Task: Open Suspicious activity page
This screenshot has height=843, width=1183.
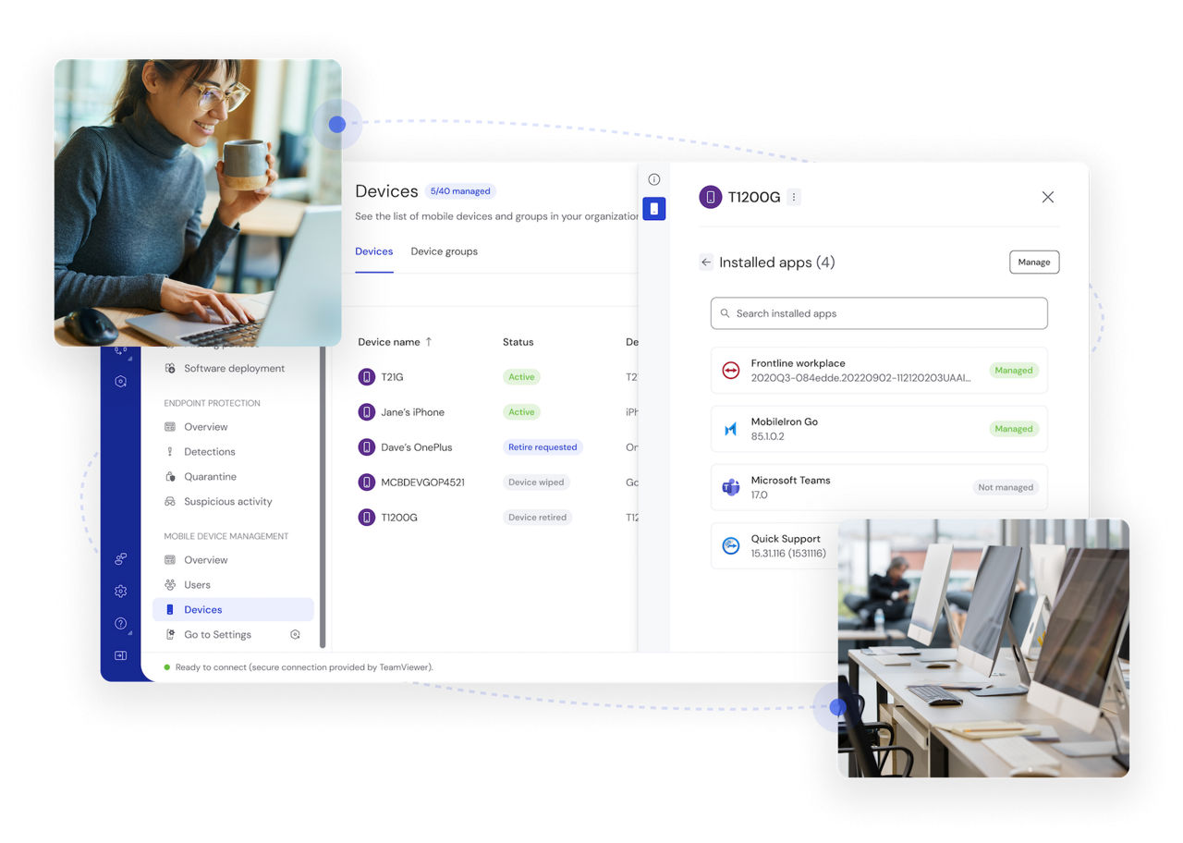Action: 227,502
